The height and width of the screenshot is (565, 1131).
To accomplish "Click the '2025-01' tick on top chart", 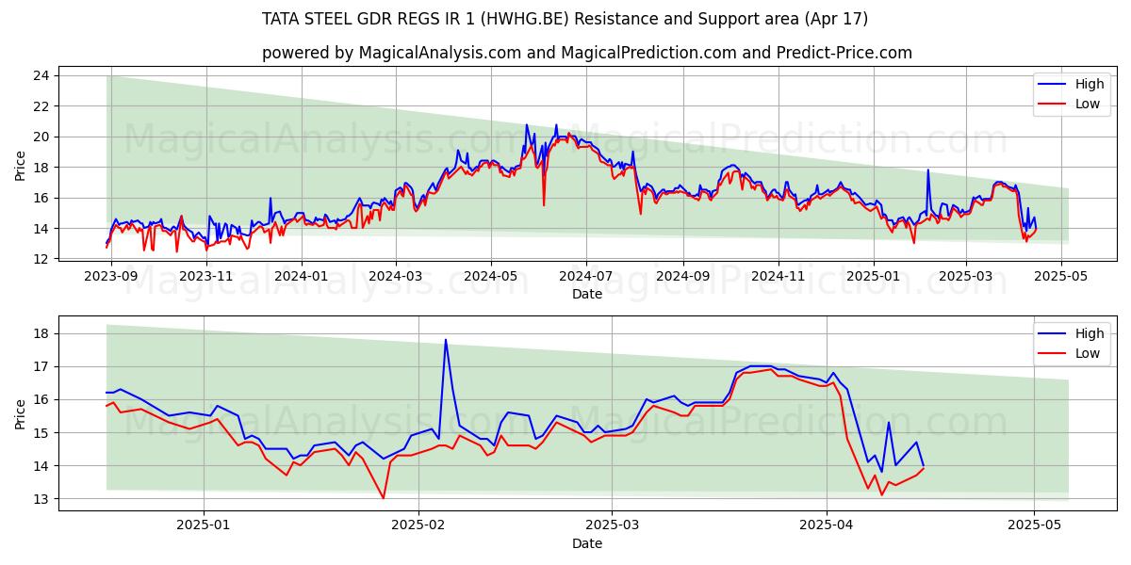I will coord(873,276).
